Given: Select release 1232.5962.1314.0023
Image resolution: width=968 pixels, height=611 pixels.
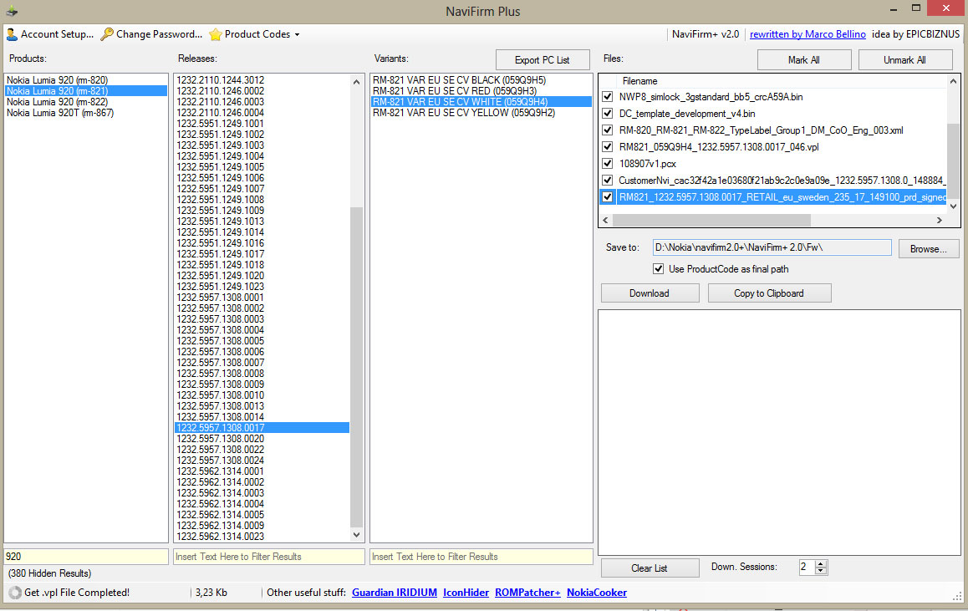Looking at the screenshot, I should (262, 537).
